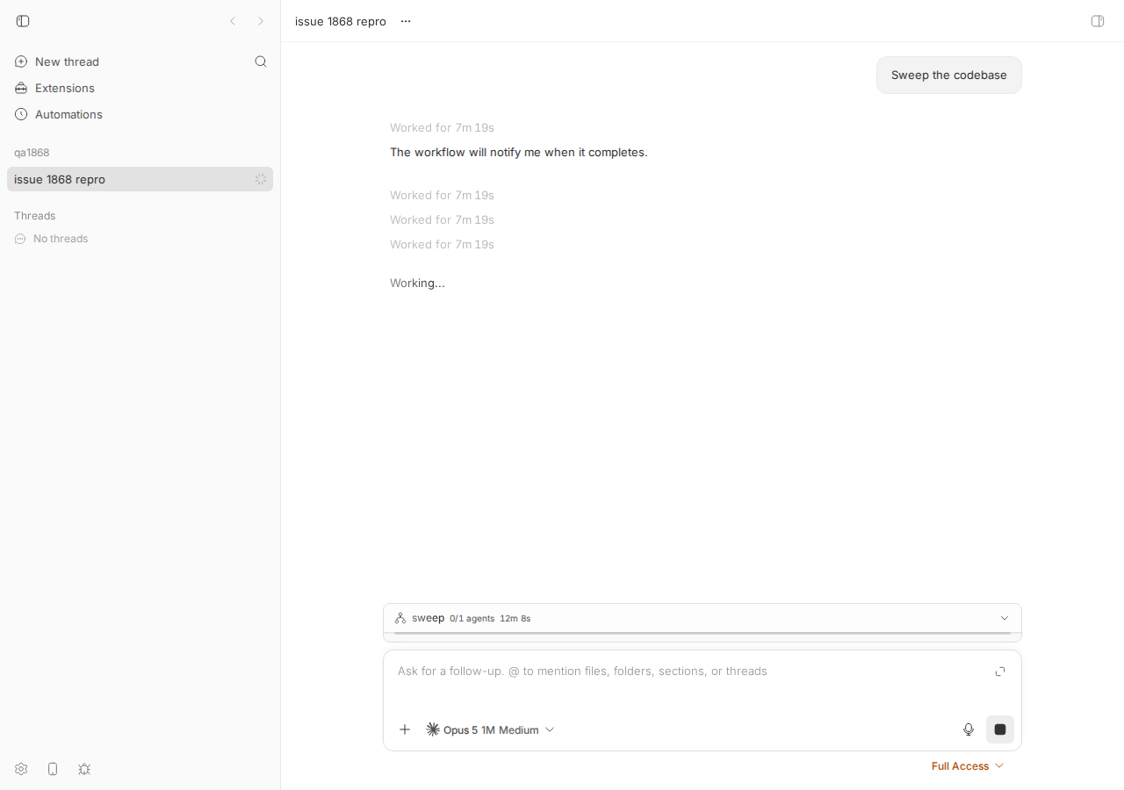Click the plus attach icon
The height and width of the screenshot is (790, 1124).
405,729
